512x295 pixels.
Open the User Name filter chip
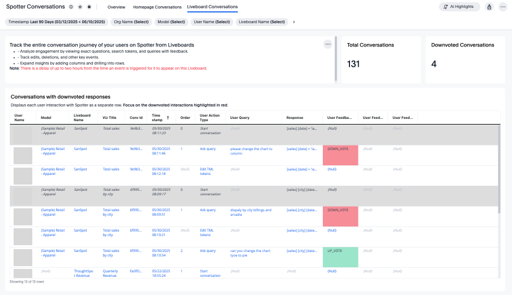[x=211, y=22]
